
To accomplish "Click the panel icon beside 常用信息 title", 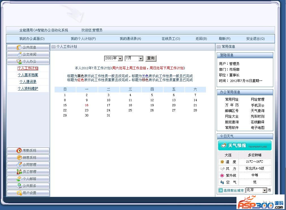I will click(x=219, y=47).
